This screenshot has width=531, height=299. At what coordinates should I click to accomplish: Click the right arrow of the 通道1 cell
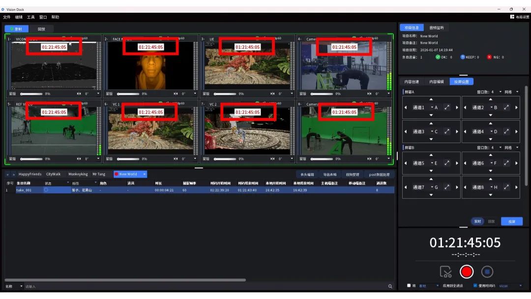(457, 107)
